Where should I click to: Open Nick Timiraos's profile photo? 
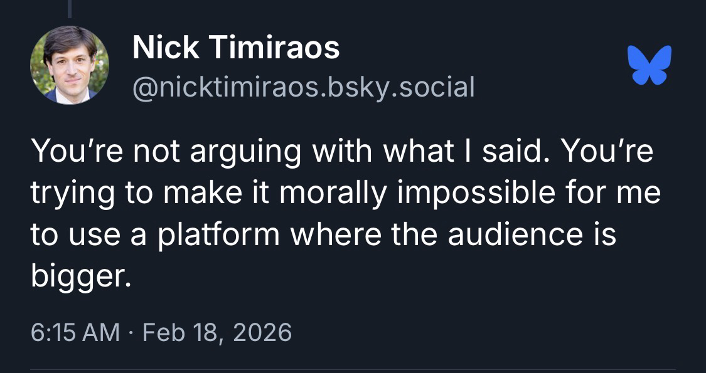[x=70, y=65]
